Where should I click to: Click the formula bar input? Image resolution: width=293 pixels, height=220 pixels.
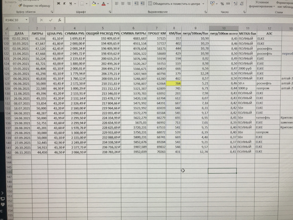[179, 20]
